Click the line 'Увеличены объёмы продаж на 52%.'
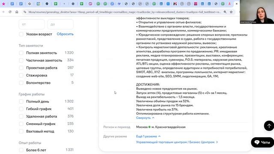 tap(163, 101)
